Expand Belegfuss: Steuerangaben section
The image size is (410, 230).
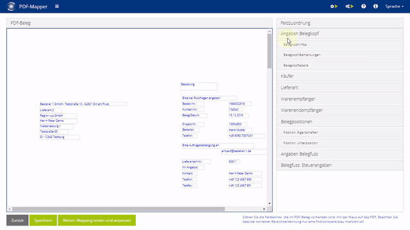pyautogui.click(x=340, y=165)
